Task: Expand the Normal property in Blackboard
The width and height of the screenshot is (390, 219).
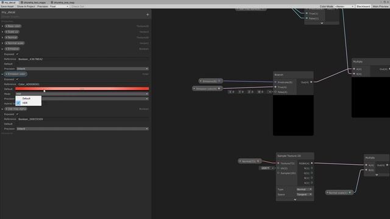Action: coord(2,38)
